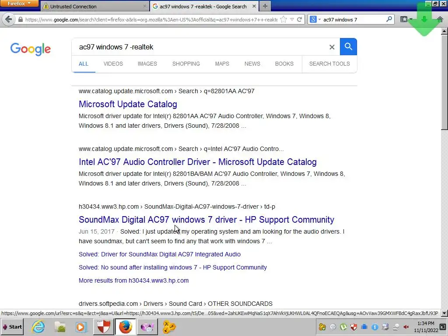Open the URL history dropdown arrow
The image size is (448, 336).
[292, 19]
